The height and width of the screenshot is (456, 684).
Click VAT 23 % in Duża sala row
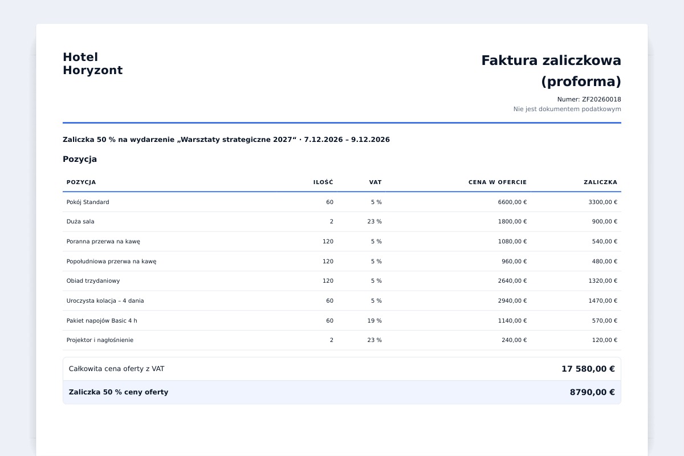(374, 222)
